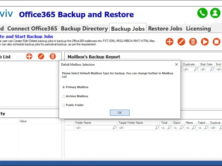Open search icon in Folder Name filter
222x166 pixels.
point(114,128)
